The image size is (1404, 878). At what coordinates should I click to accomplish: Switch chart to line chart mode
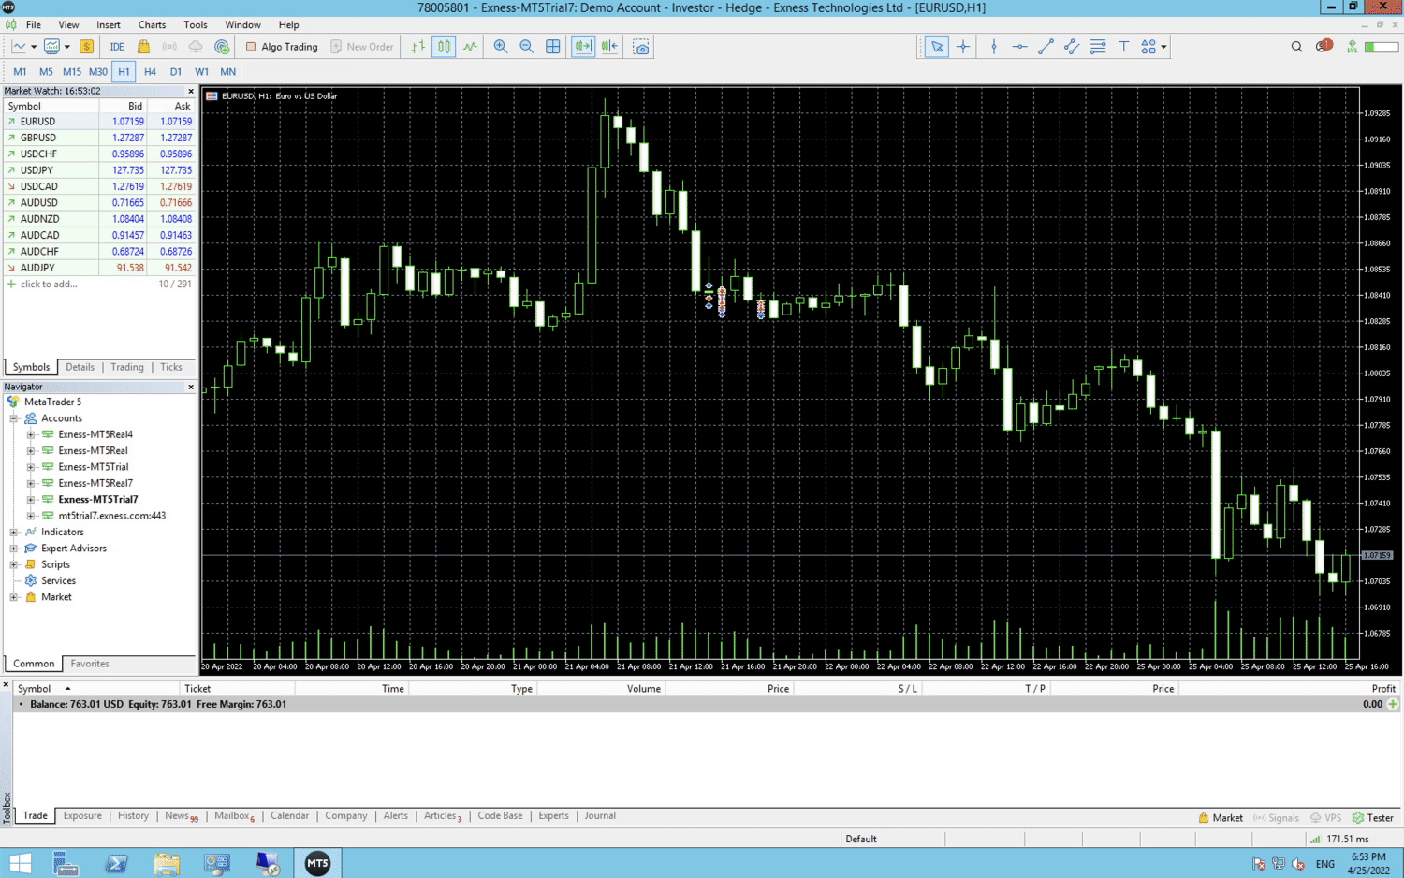[x=470, y=47]
